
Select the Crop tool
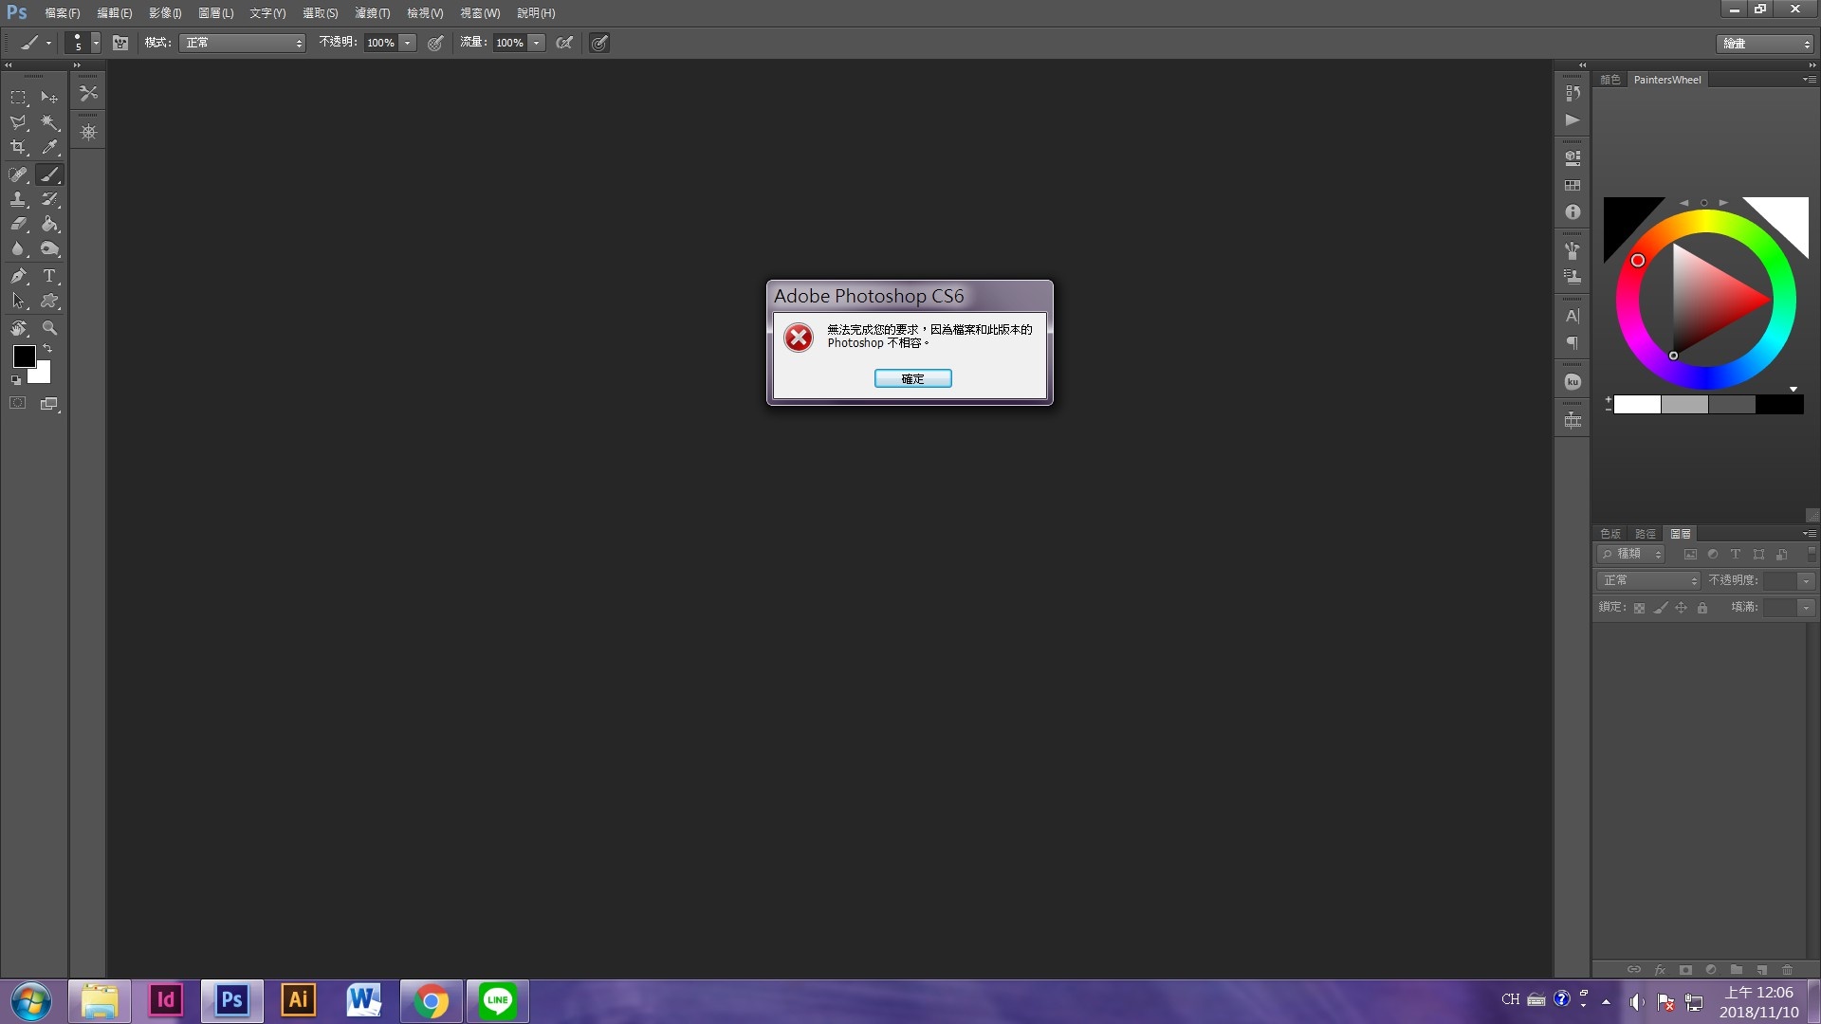point(18,147)
